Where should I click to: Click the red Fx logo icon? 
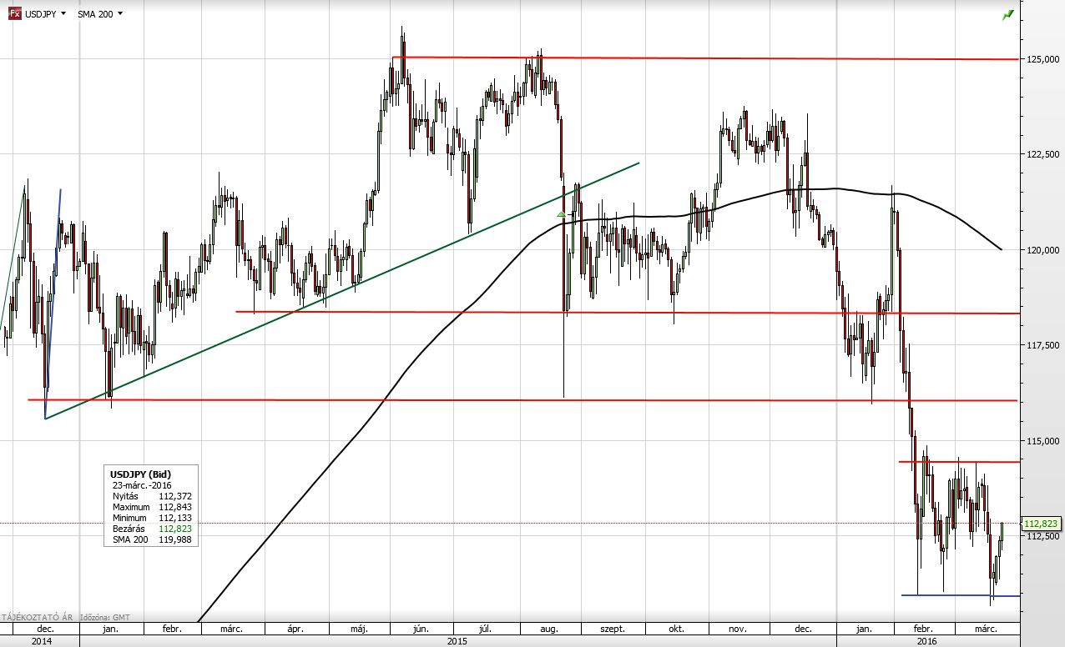(x=14, y=14)
